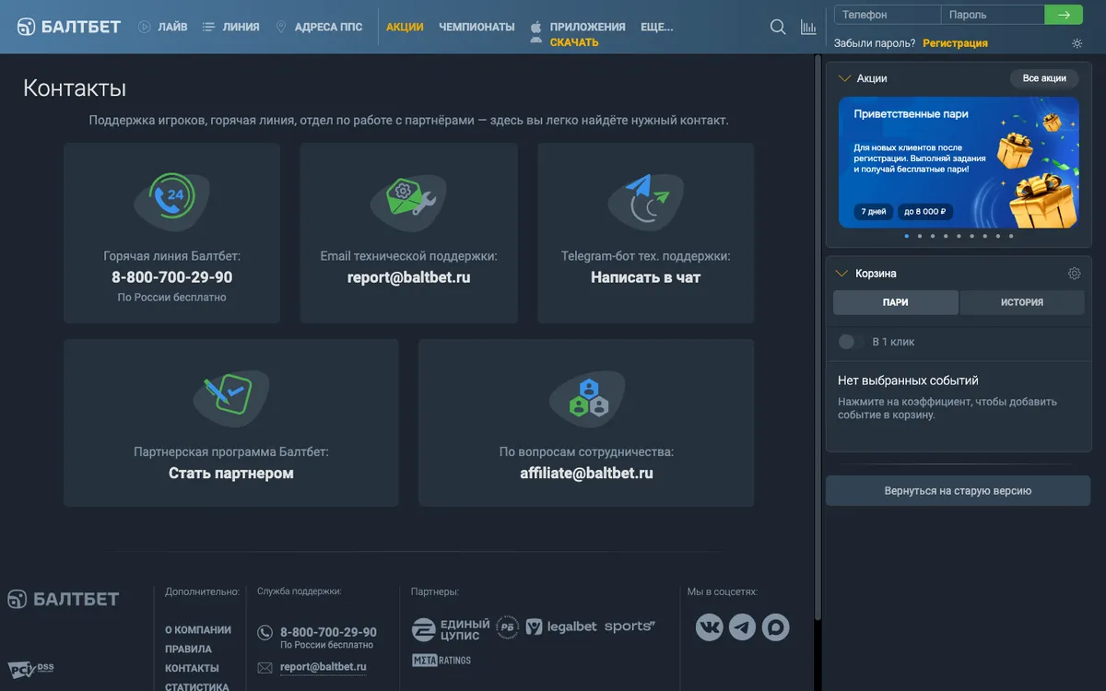Collapse the Акции panel chevron
The width and height of the screenshot is (1106, 691).
point(843,78)
